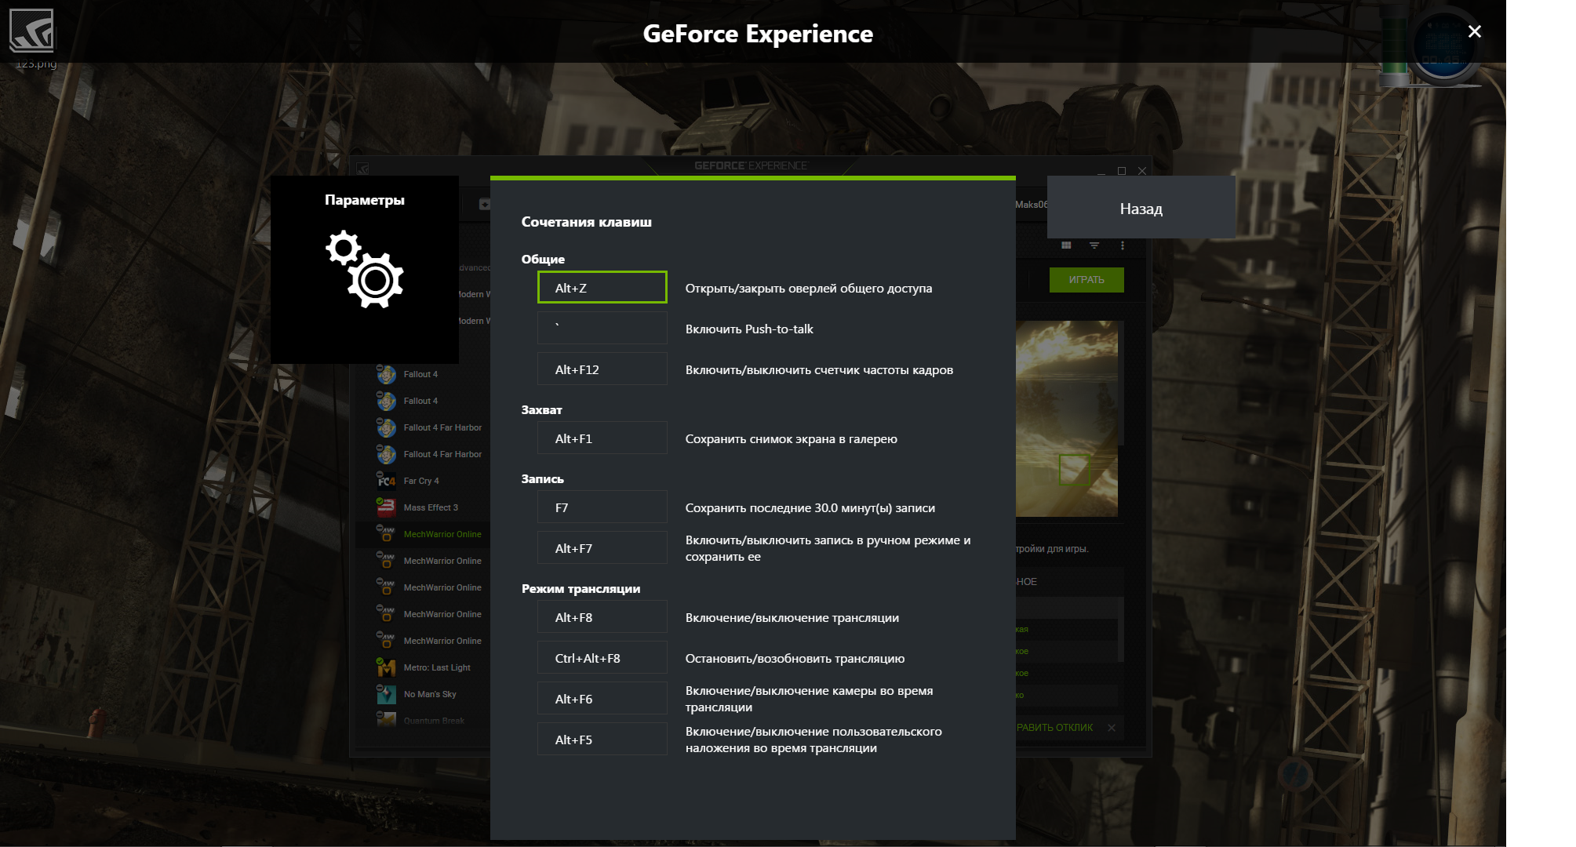Edit the Push-to-talk hotkey field

[x=602, y=329]
